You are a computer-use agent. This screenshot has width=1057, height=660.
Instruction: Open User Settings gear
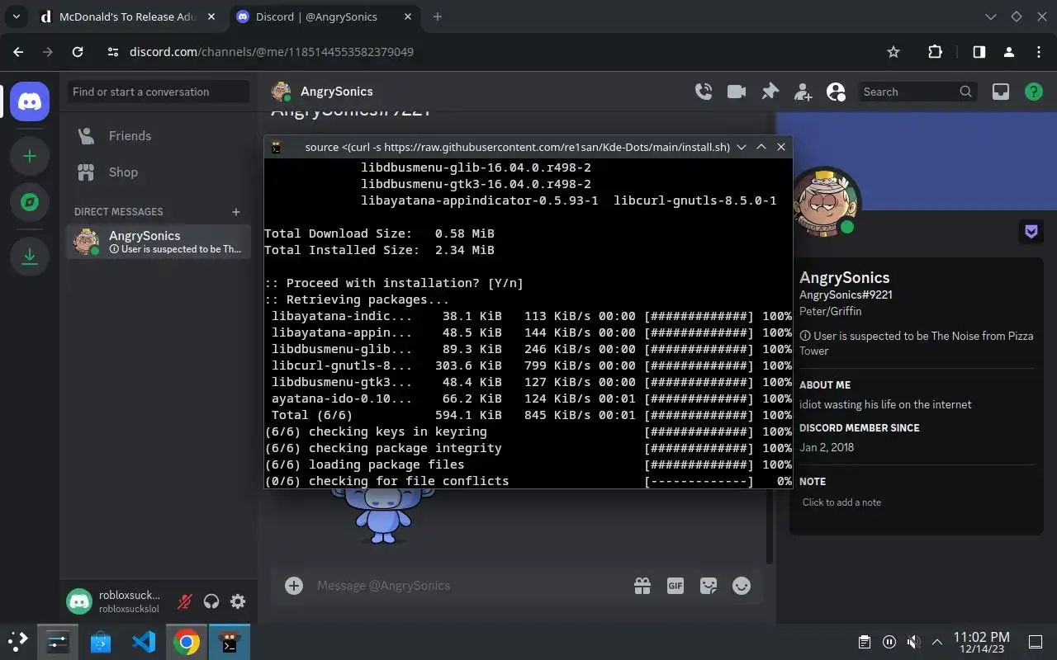[x=238, y=601]
